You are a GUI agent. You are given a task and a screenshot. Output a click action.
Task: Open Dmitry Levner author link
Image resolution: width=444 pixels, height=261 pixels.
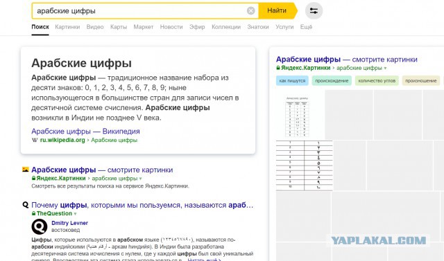point(69,223)
